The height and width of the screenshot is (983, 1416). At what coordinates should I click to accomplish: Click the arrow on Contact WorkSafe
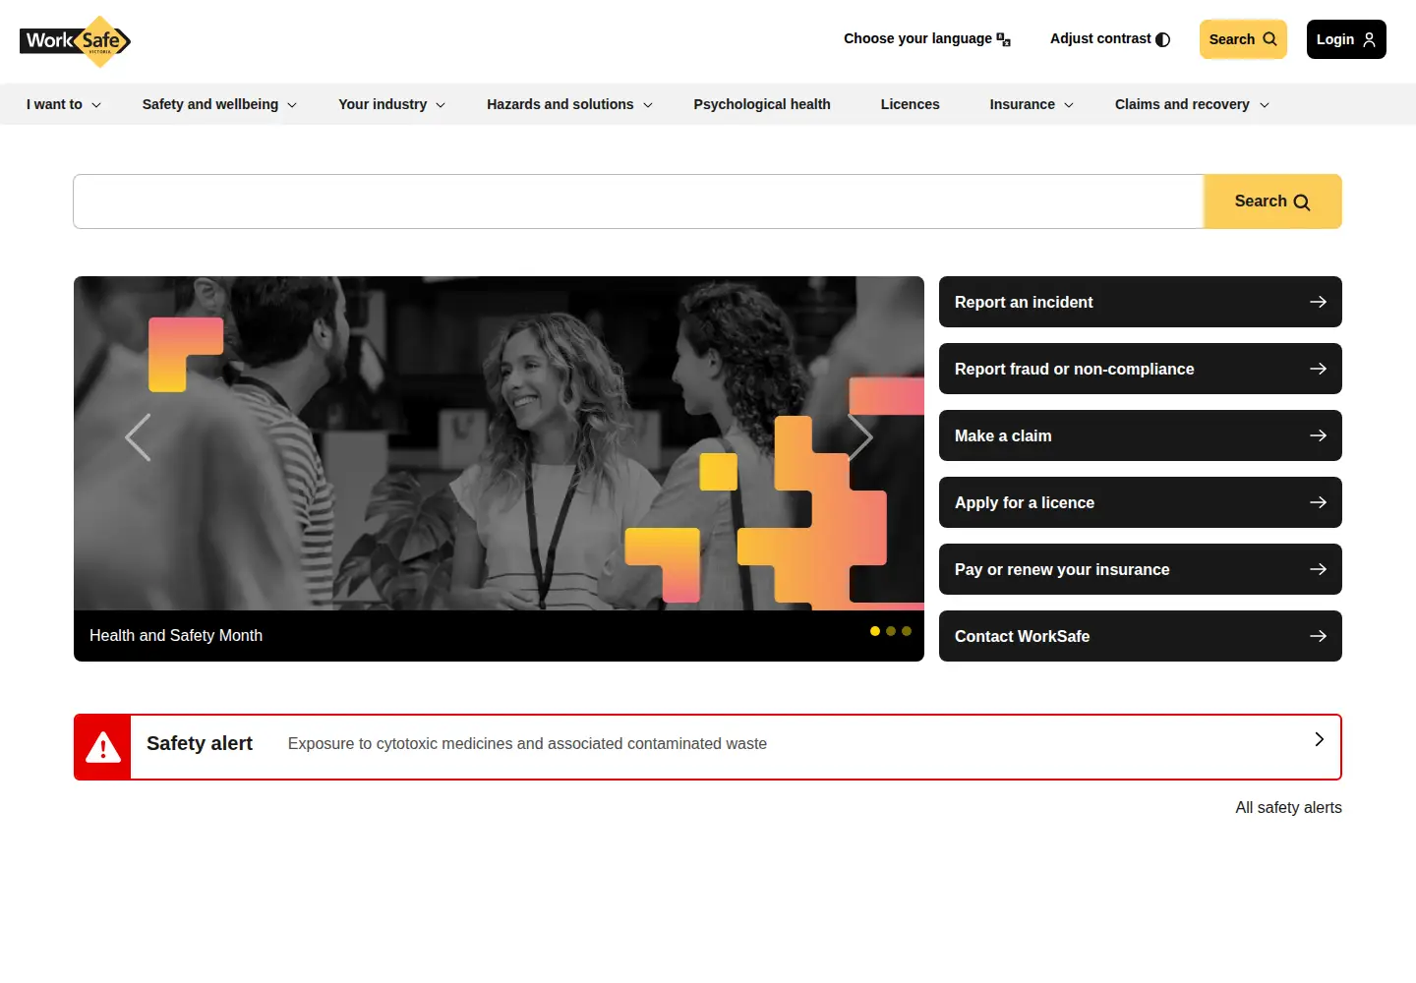click(1319, 636)
